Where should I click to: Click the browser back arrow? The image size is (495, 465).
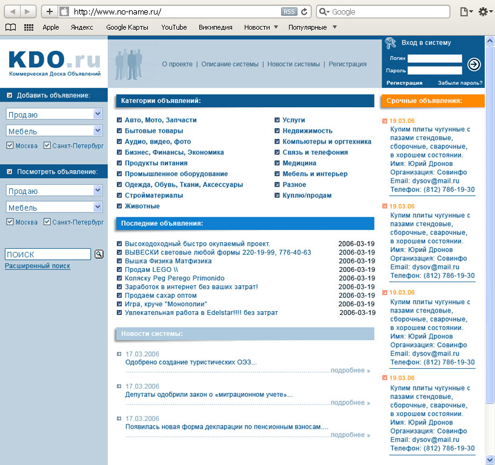pyautogui.click(x=12, y=12)
